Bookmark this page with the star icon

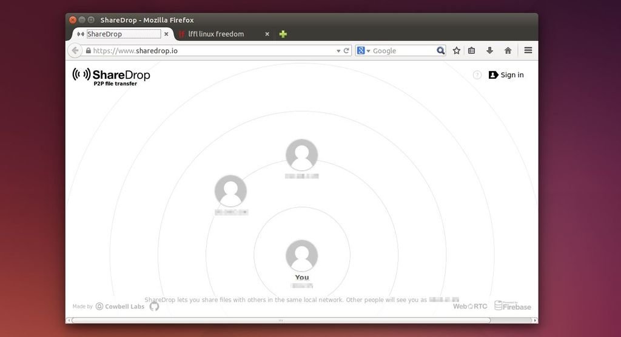(457, 51)
